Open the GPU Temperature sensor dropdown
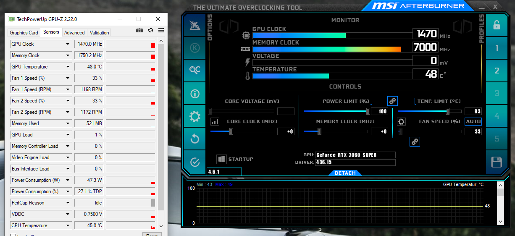Screen dimensions: 515x236 pyautogui.click(x=68, y=67)
